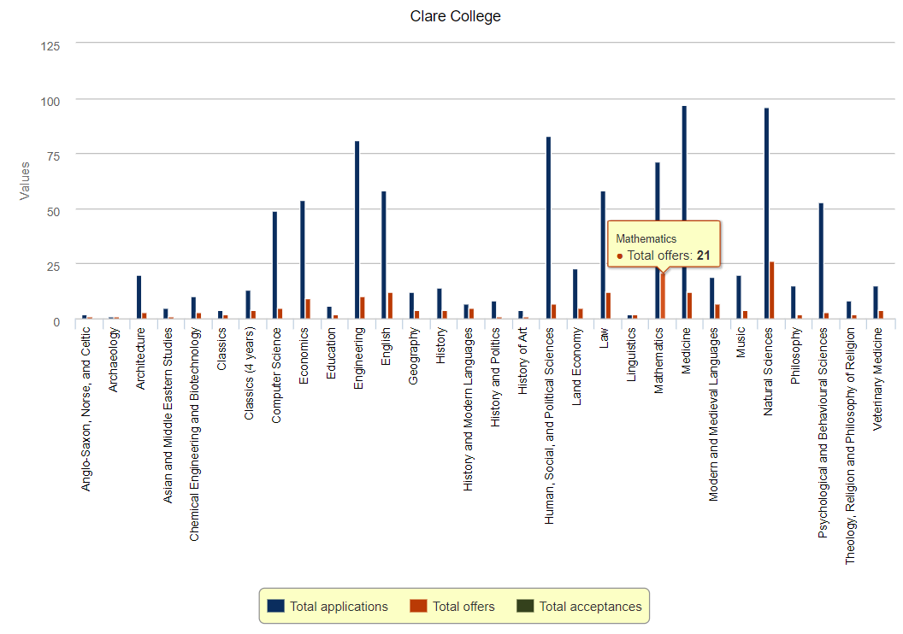
Task: Click the Theology, Religion and Philosophy of Religion label
Action: point(850,446)
